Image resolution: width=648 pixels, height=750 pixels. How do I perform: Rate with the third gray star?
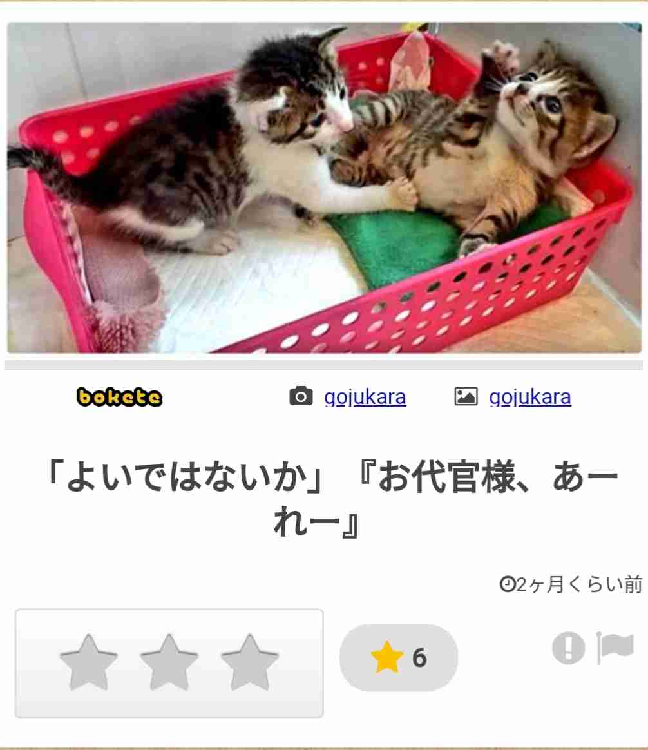[249, 662]
